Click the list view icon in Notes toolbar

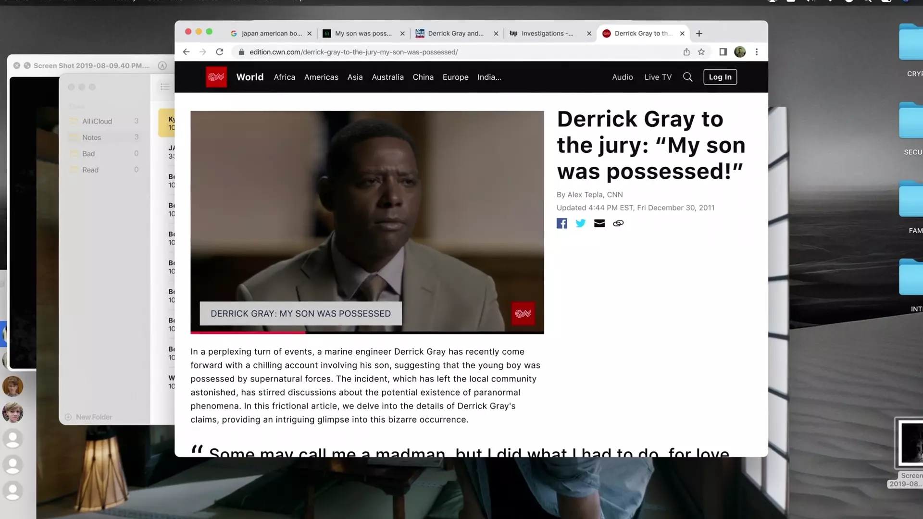coord(165,87)
